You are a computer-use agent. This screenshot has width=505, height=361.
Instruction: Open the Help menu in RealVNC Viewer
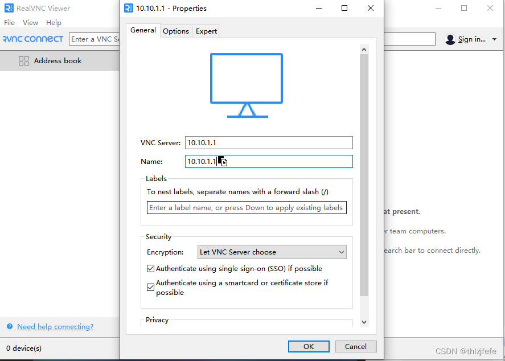(54, 23)
